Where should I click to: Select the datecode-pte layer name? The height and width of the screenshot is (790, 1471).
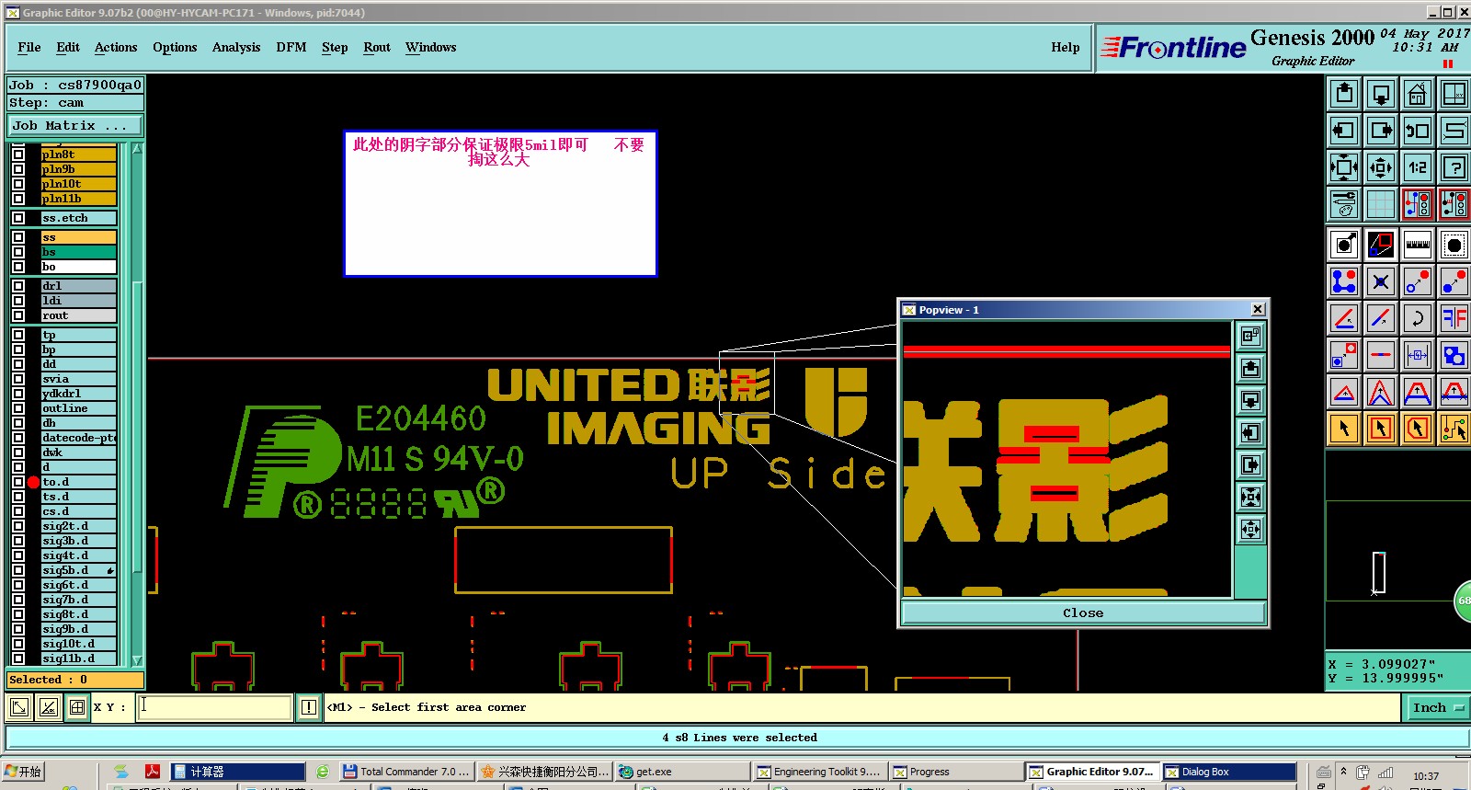78,438
